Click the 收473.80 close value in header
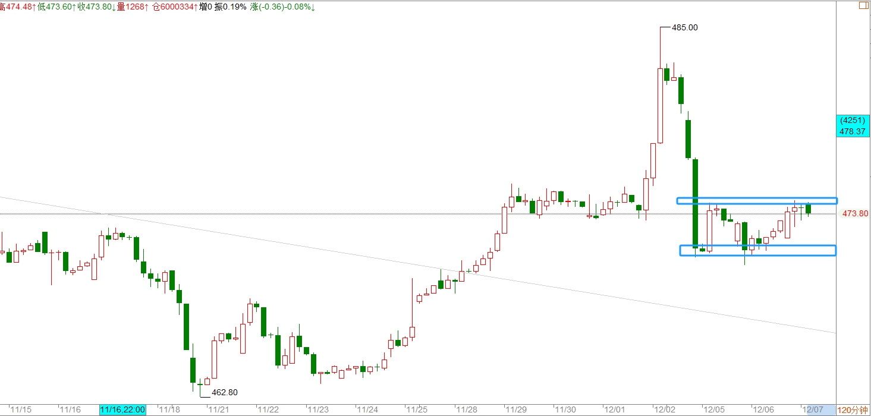Viewport: 871px width, 416px height. tap(97, 6)
